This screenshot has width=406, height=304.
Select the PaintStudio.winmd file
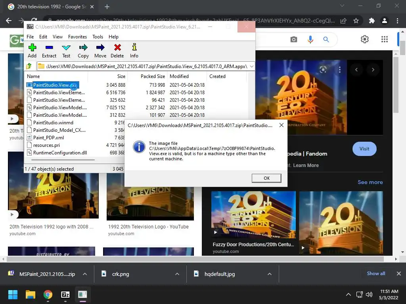pos(53,123)
